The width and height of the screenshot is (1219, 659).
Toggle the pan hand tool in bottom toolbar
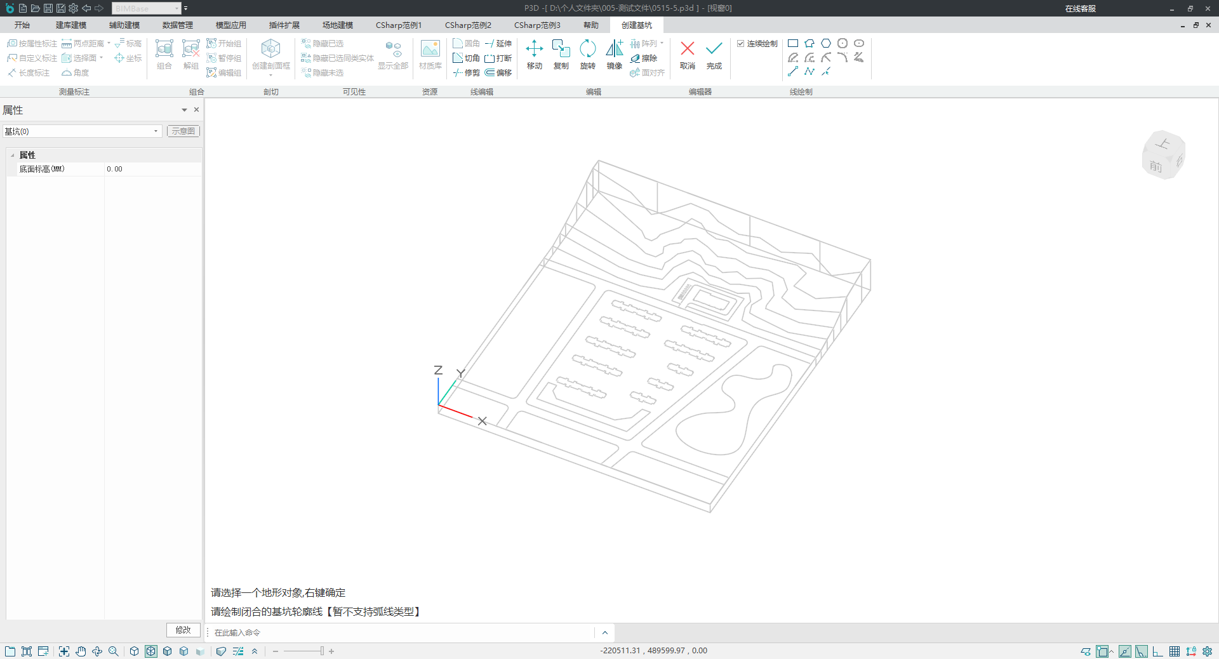[x=81, y=651]
